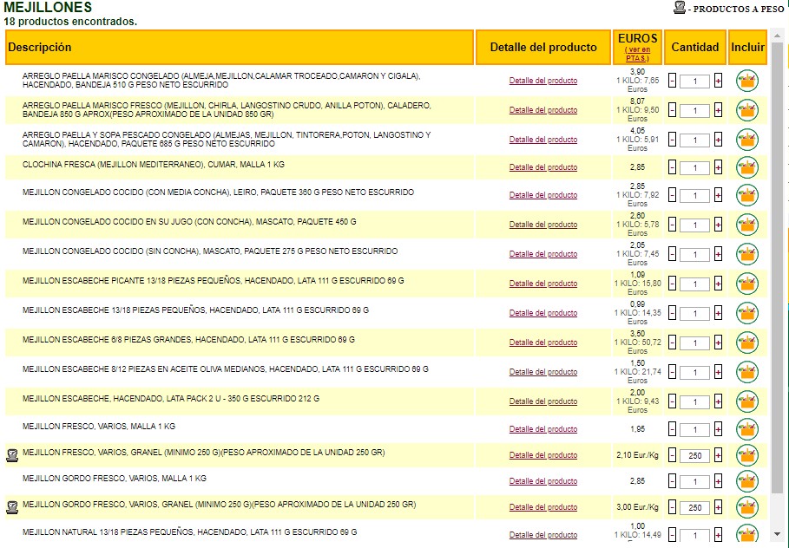Click scale icon beside Mejillon Gordo Fresco Granel

click(x=12, y=506)
